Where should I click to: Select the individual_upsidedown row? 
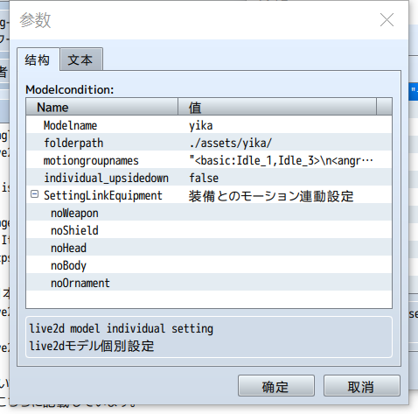coord(209,178)
